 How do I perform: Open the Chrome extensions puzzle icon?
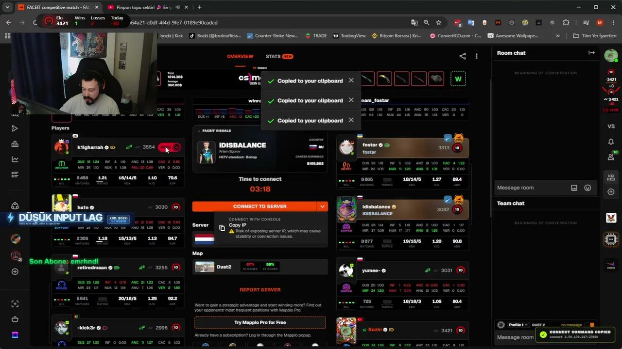click(x=566, y=22)
